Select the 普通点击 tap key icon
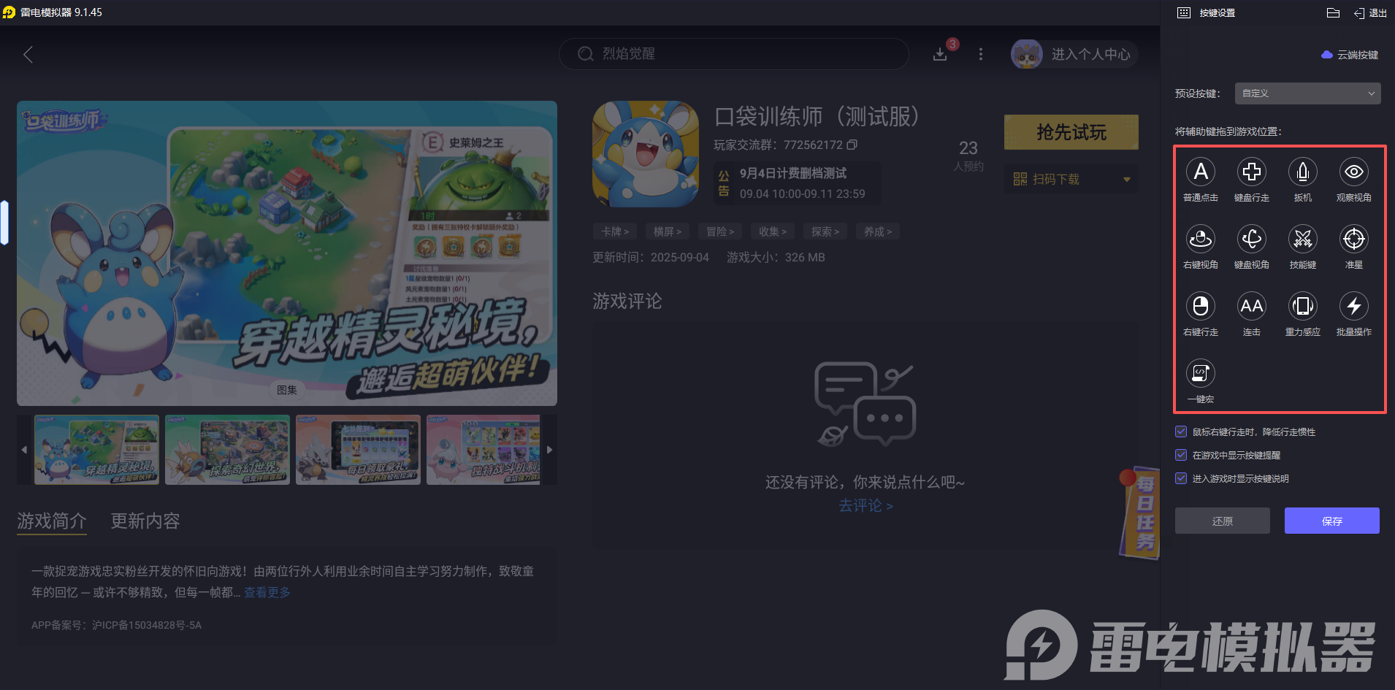Viewport: 1395px width, 690px height. (1200, 172)
